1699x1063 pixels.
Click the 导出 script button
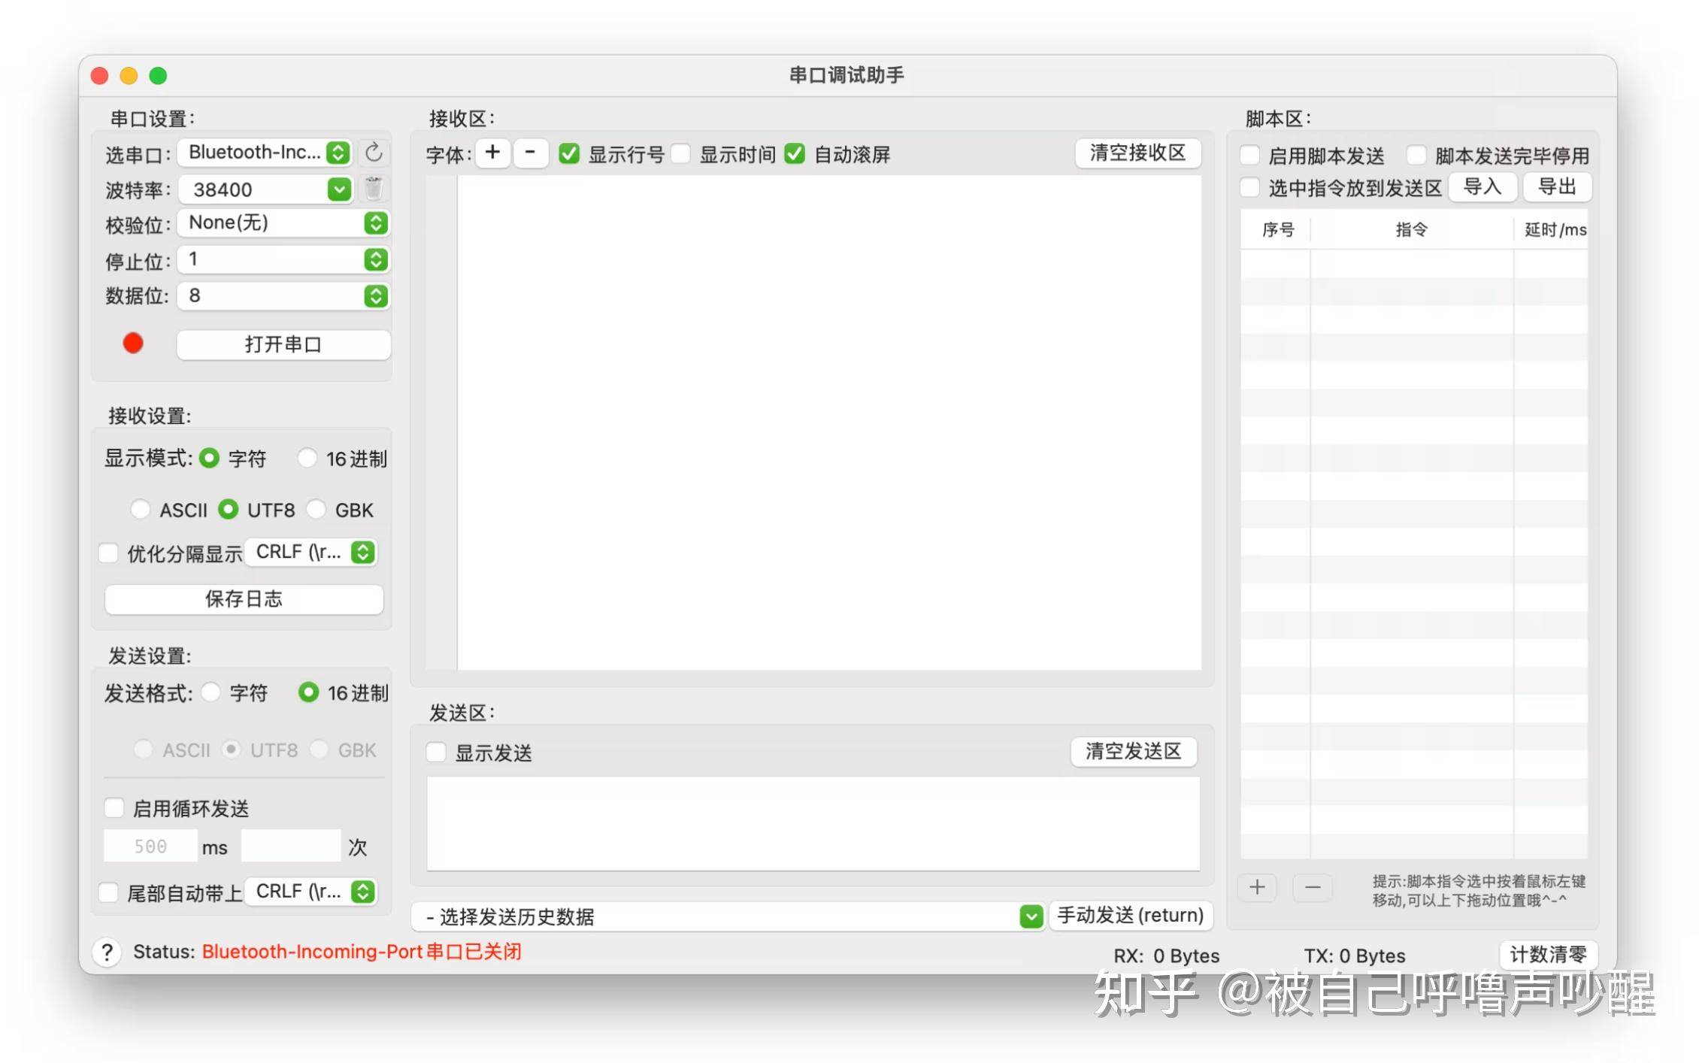1557,187
